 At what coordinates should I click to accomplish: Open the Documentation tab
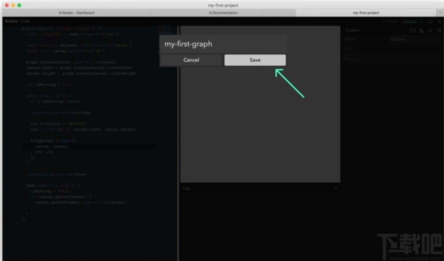[223, 12]
